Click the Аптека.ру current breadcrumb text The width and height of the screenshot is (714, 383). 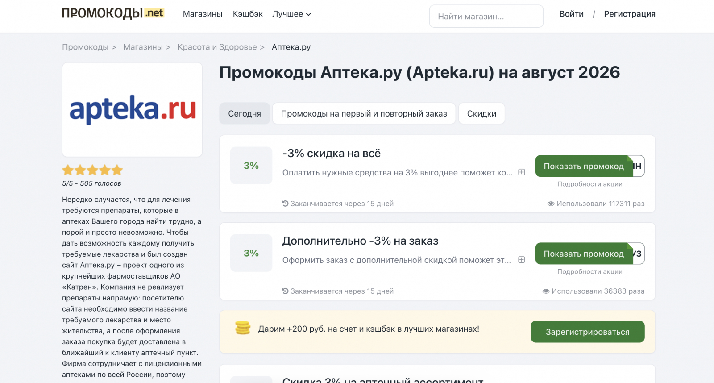click(291, 47)
